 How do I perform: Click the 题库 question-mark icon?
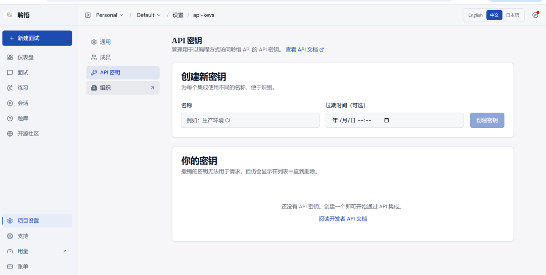pyautogui.click(x=10, y=119)
